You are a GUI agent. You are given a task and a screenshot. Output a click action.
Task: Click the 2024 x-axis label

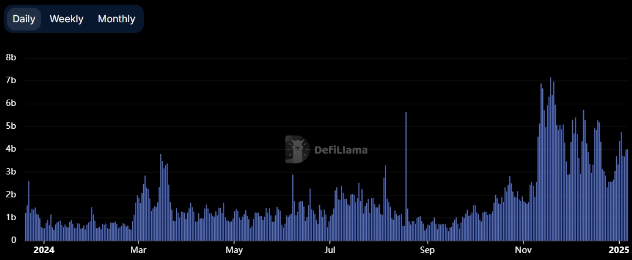(x=43, y=251)
